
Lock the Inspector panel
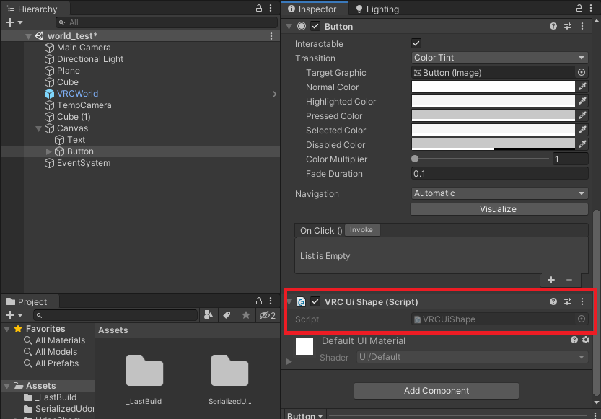[x=579, y=8]
